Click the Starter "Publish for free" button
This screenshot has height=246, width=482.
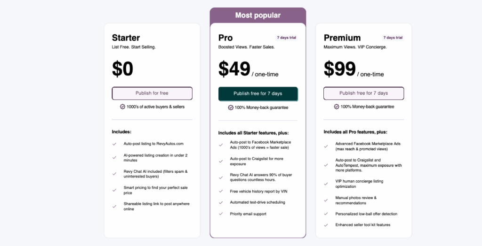click(152, 93)
